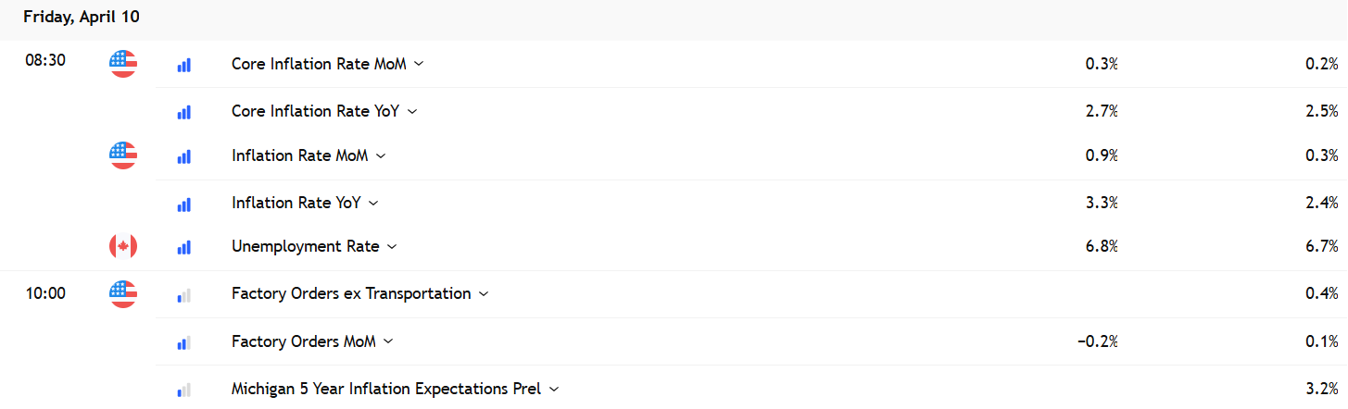Click Core Inflation Rate YoY event name
Image resolution: width=1348 pixels, height=409 pixels.
click(315, 111)
